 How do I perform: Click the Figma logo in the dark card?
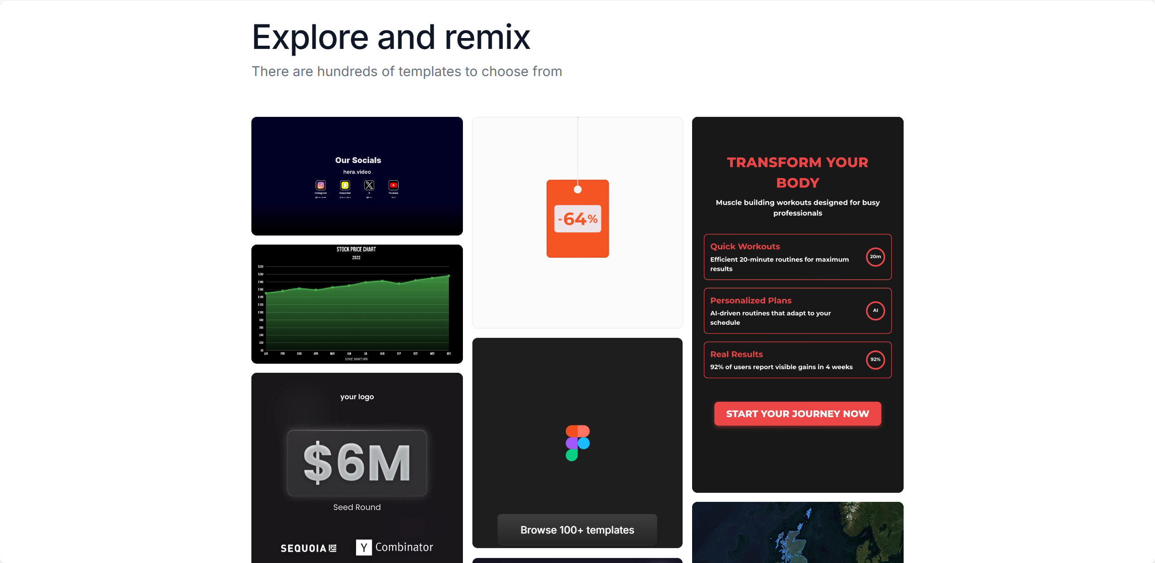point(577,443)
